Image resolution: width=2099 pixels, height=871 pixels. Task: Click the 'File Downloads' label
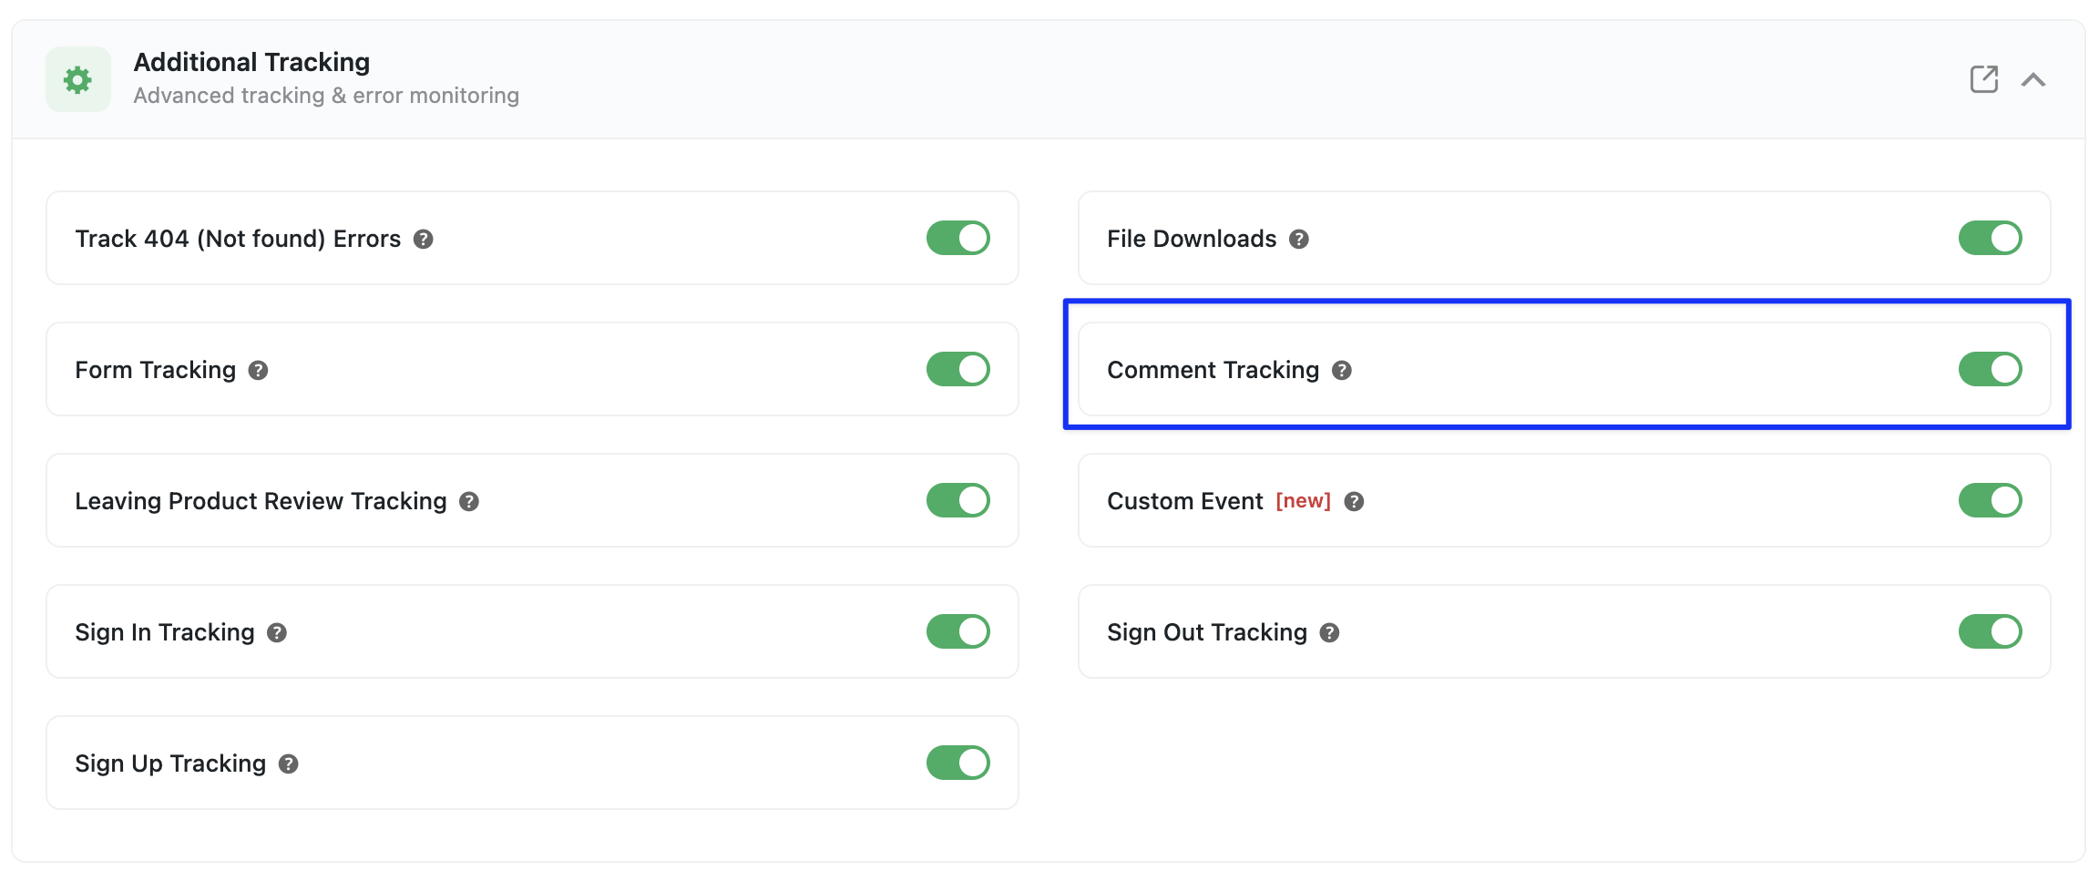[1192, 239]
